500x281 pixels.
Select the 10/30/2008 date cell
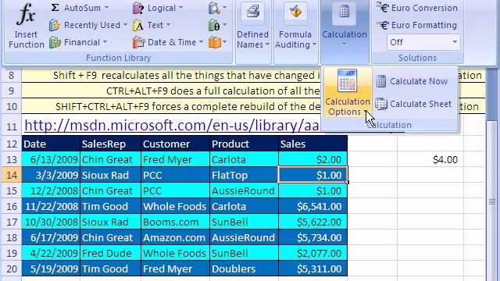51,222
